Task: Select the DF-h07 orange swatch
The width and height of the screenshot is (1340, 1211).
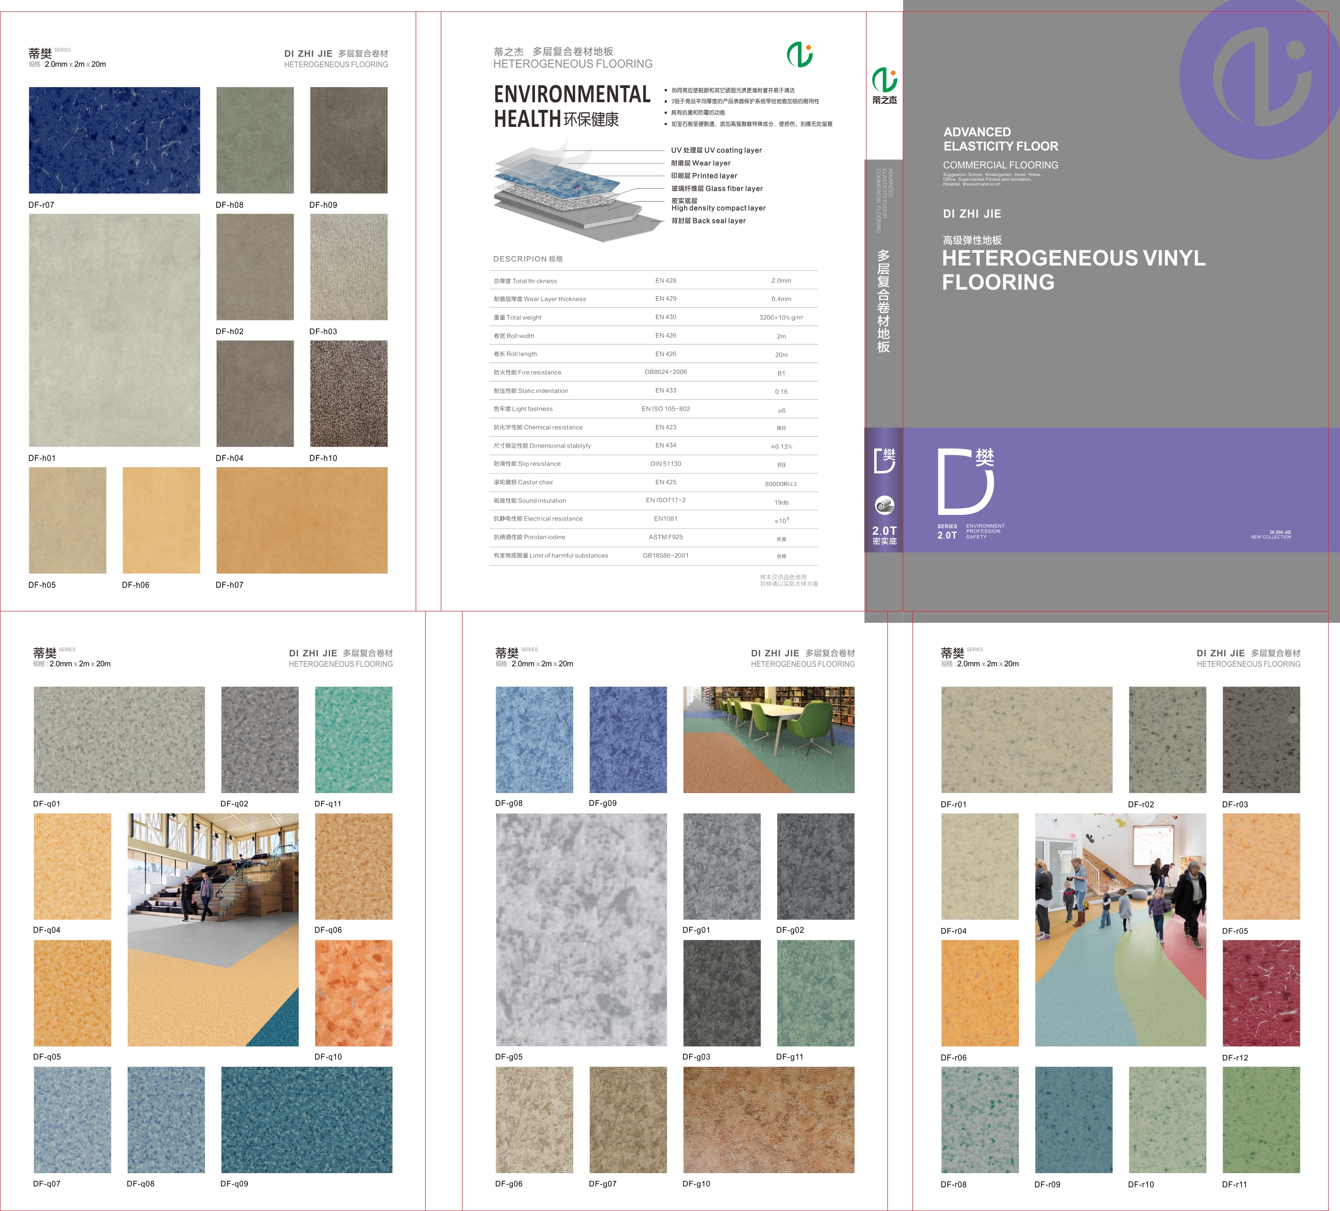Action: [x=302, y=520]
